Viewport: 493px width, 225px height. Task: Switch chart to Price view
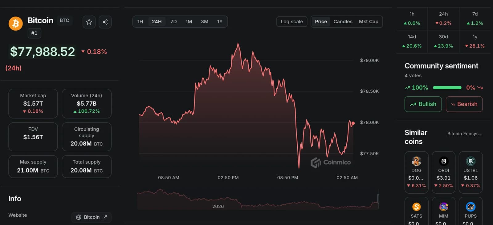tap(321, 21)
